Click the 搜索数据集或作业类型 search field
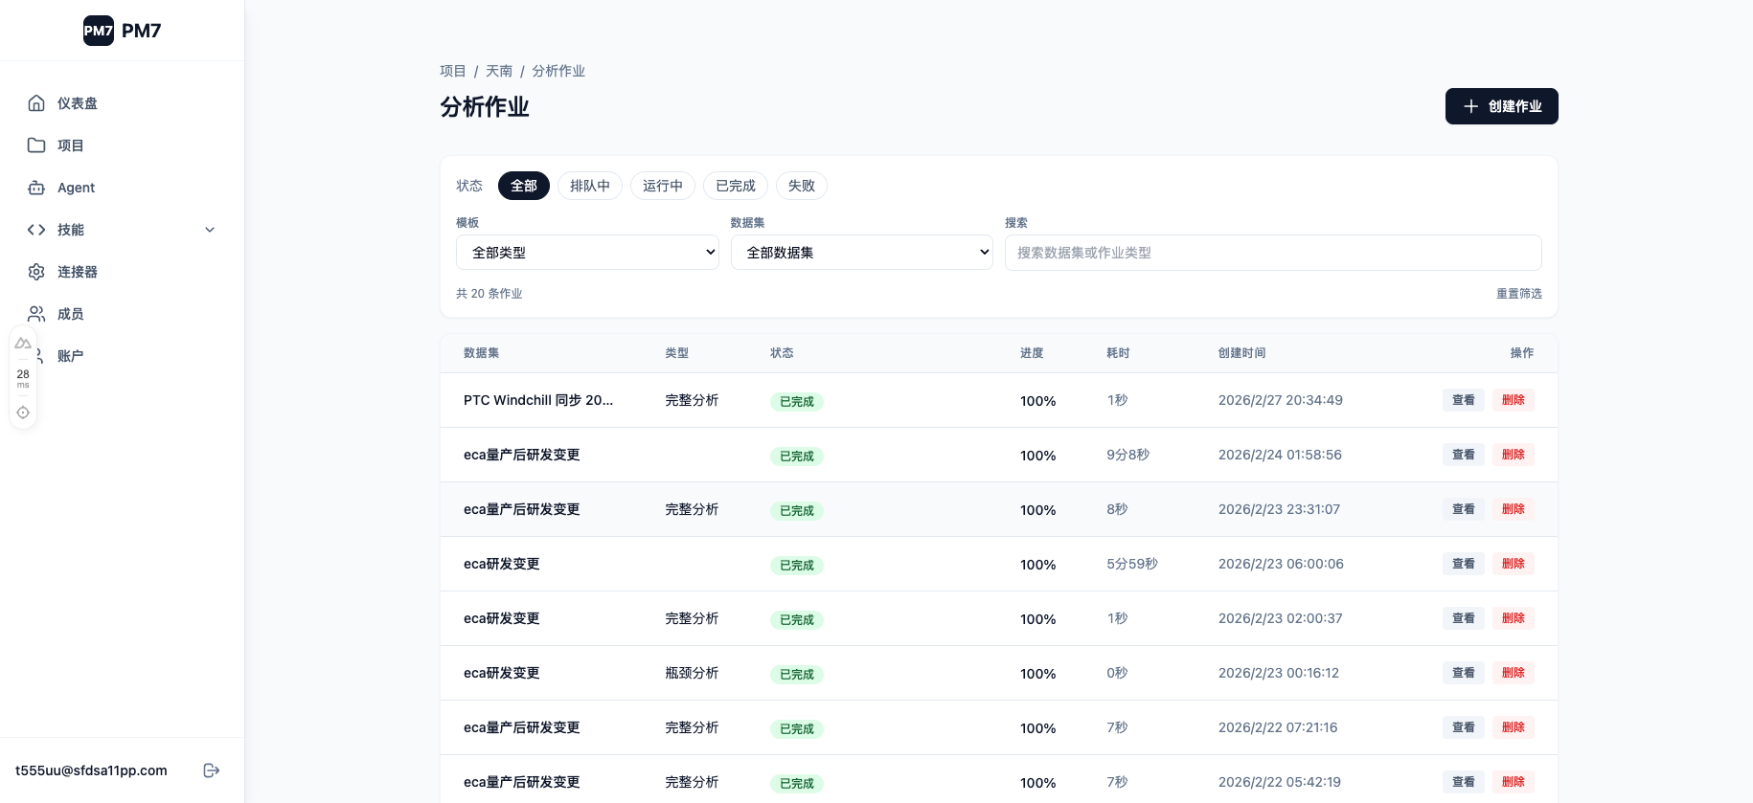The image size is (1753, 803). (1273, 253)
